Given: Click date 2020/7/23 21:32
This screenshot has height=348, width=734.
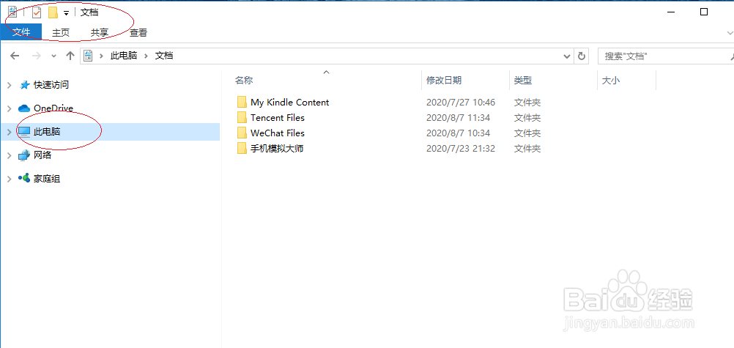Looking at the screenshot, I should click(x=461, y=149).
